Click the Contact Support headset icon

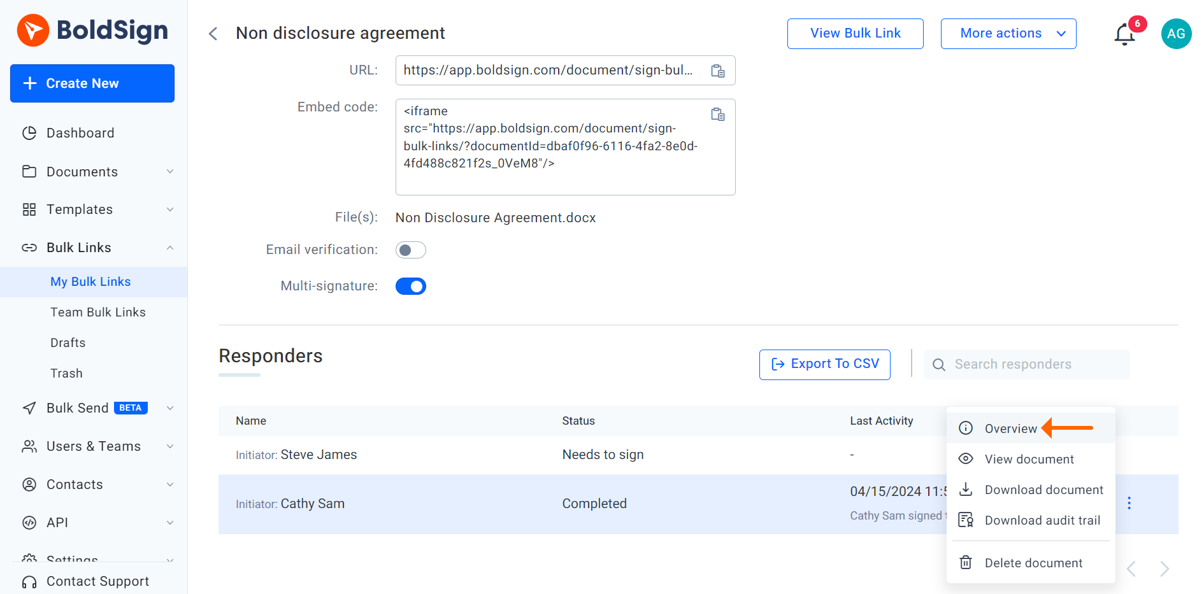coord(29,582)
